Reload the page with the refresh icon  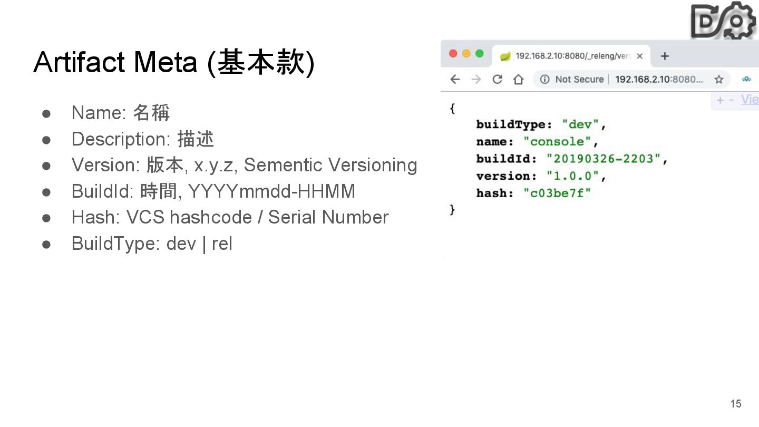(x=497, y=79)
